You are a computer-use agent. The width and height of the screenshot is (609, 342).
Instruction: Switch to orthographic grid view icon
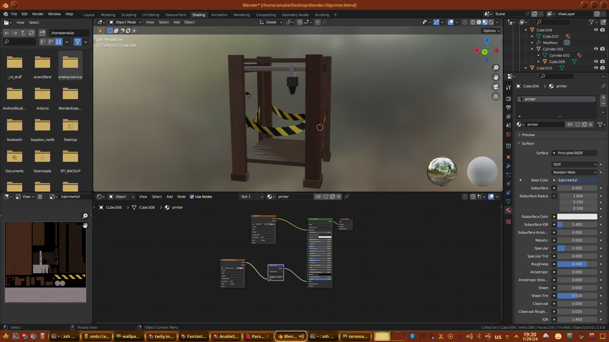pos(496,97)
